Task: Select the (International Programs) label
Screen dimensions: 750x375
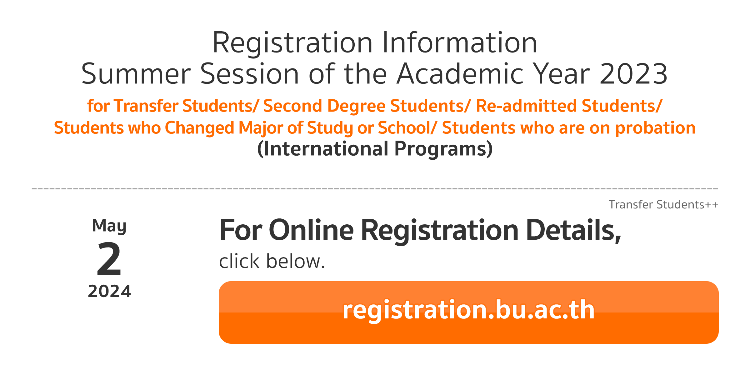Action: pyautogui.click(x=375, y=149)
